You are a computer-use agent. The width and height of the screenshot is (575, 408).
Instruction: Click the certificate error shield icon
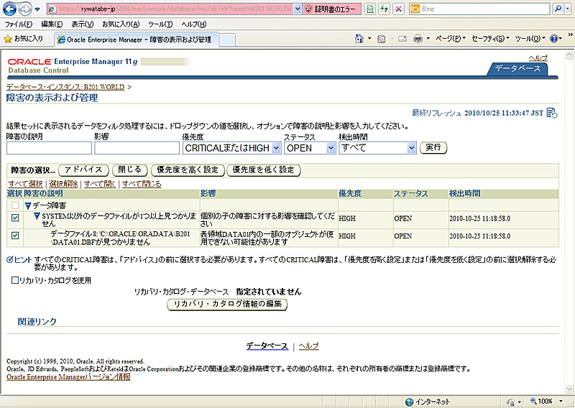click(x=309, y=9)
